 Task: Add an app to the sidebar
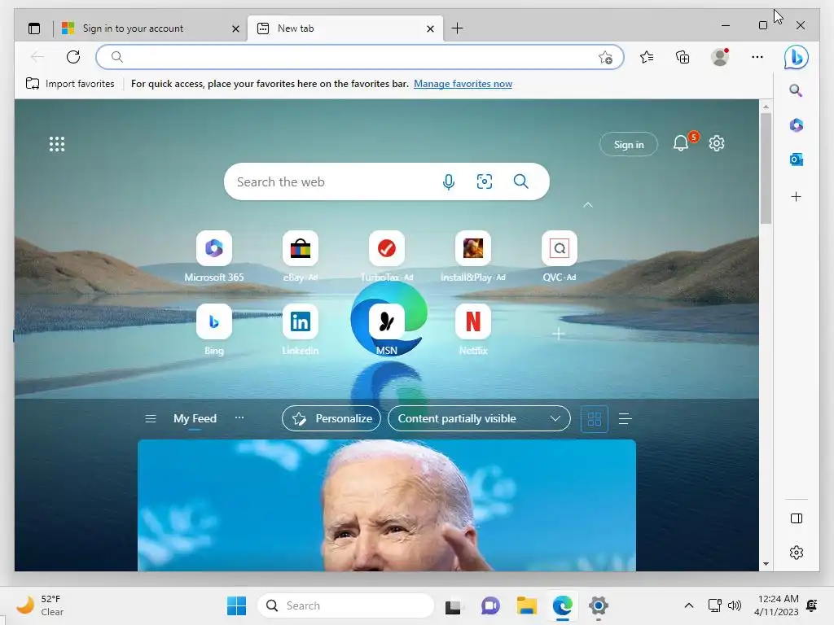pyautogui.click(x=797, y=197)
